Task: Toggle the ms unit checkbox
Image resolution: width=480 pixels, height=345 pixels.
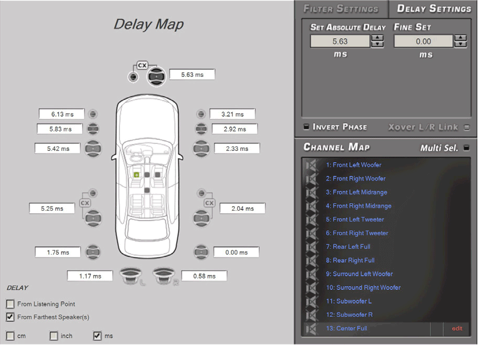Action: pos(97,336)
